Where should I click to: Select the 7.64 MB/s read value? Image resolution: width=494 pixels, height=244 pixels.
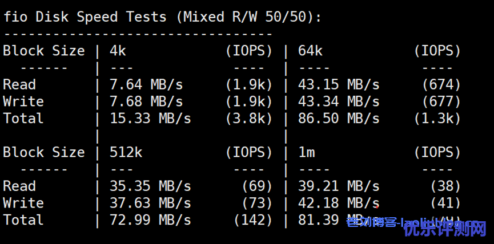tap(146, 84)
